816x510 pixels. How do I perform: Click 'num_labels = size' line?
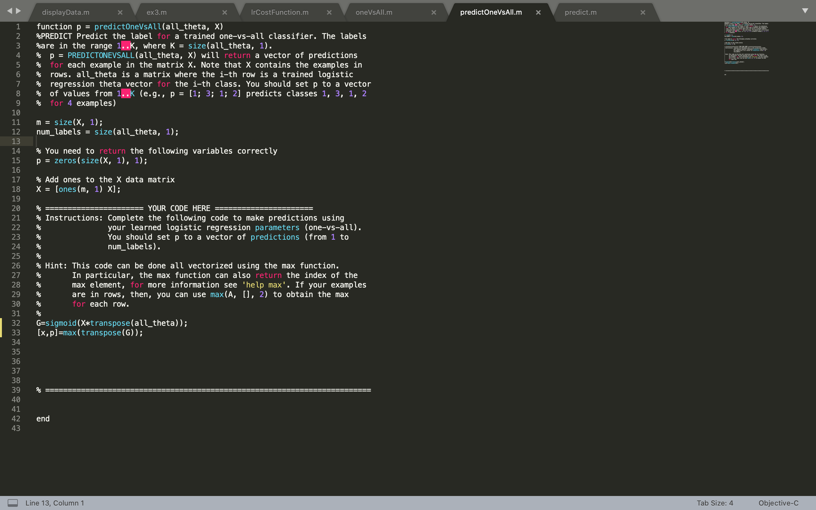pos(107,132)
